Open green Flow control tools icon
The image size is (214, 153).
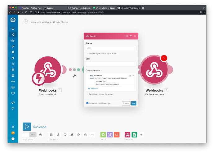click(103, 135)
